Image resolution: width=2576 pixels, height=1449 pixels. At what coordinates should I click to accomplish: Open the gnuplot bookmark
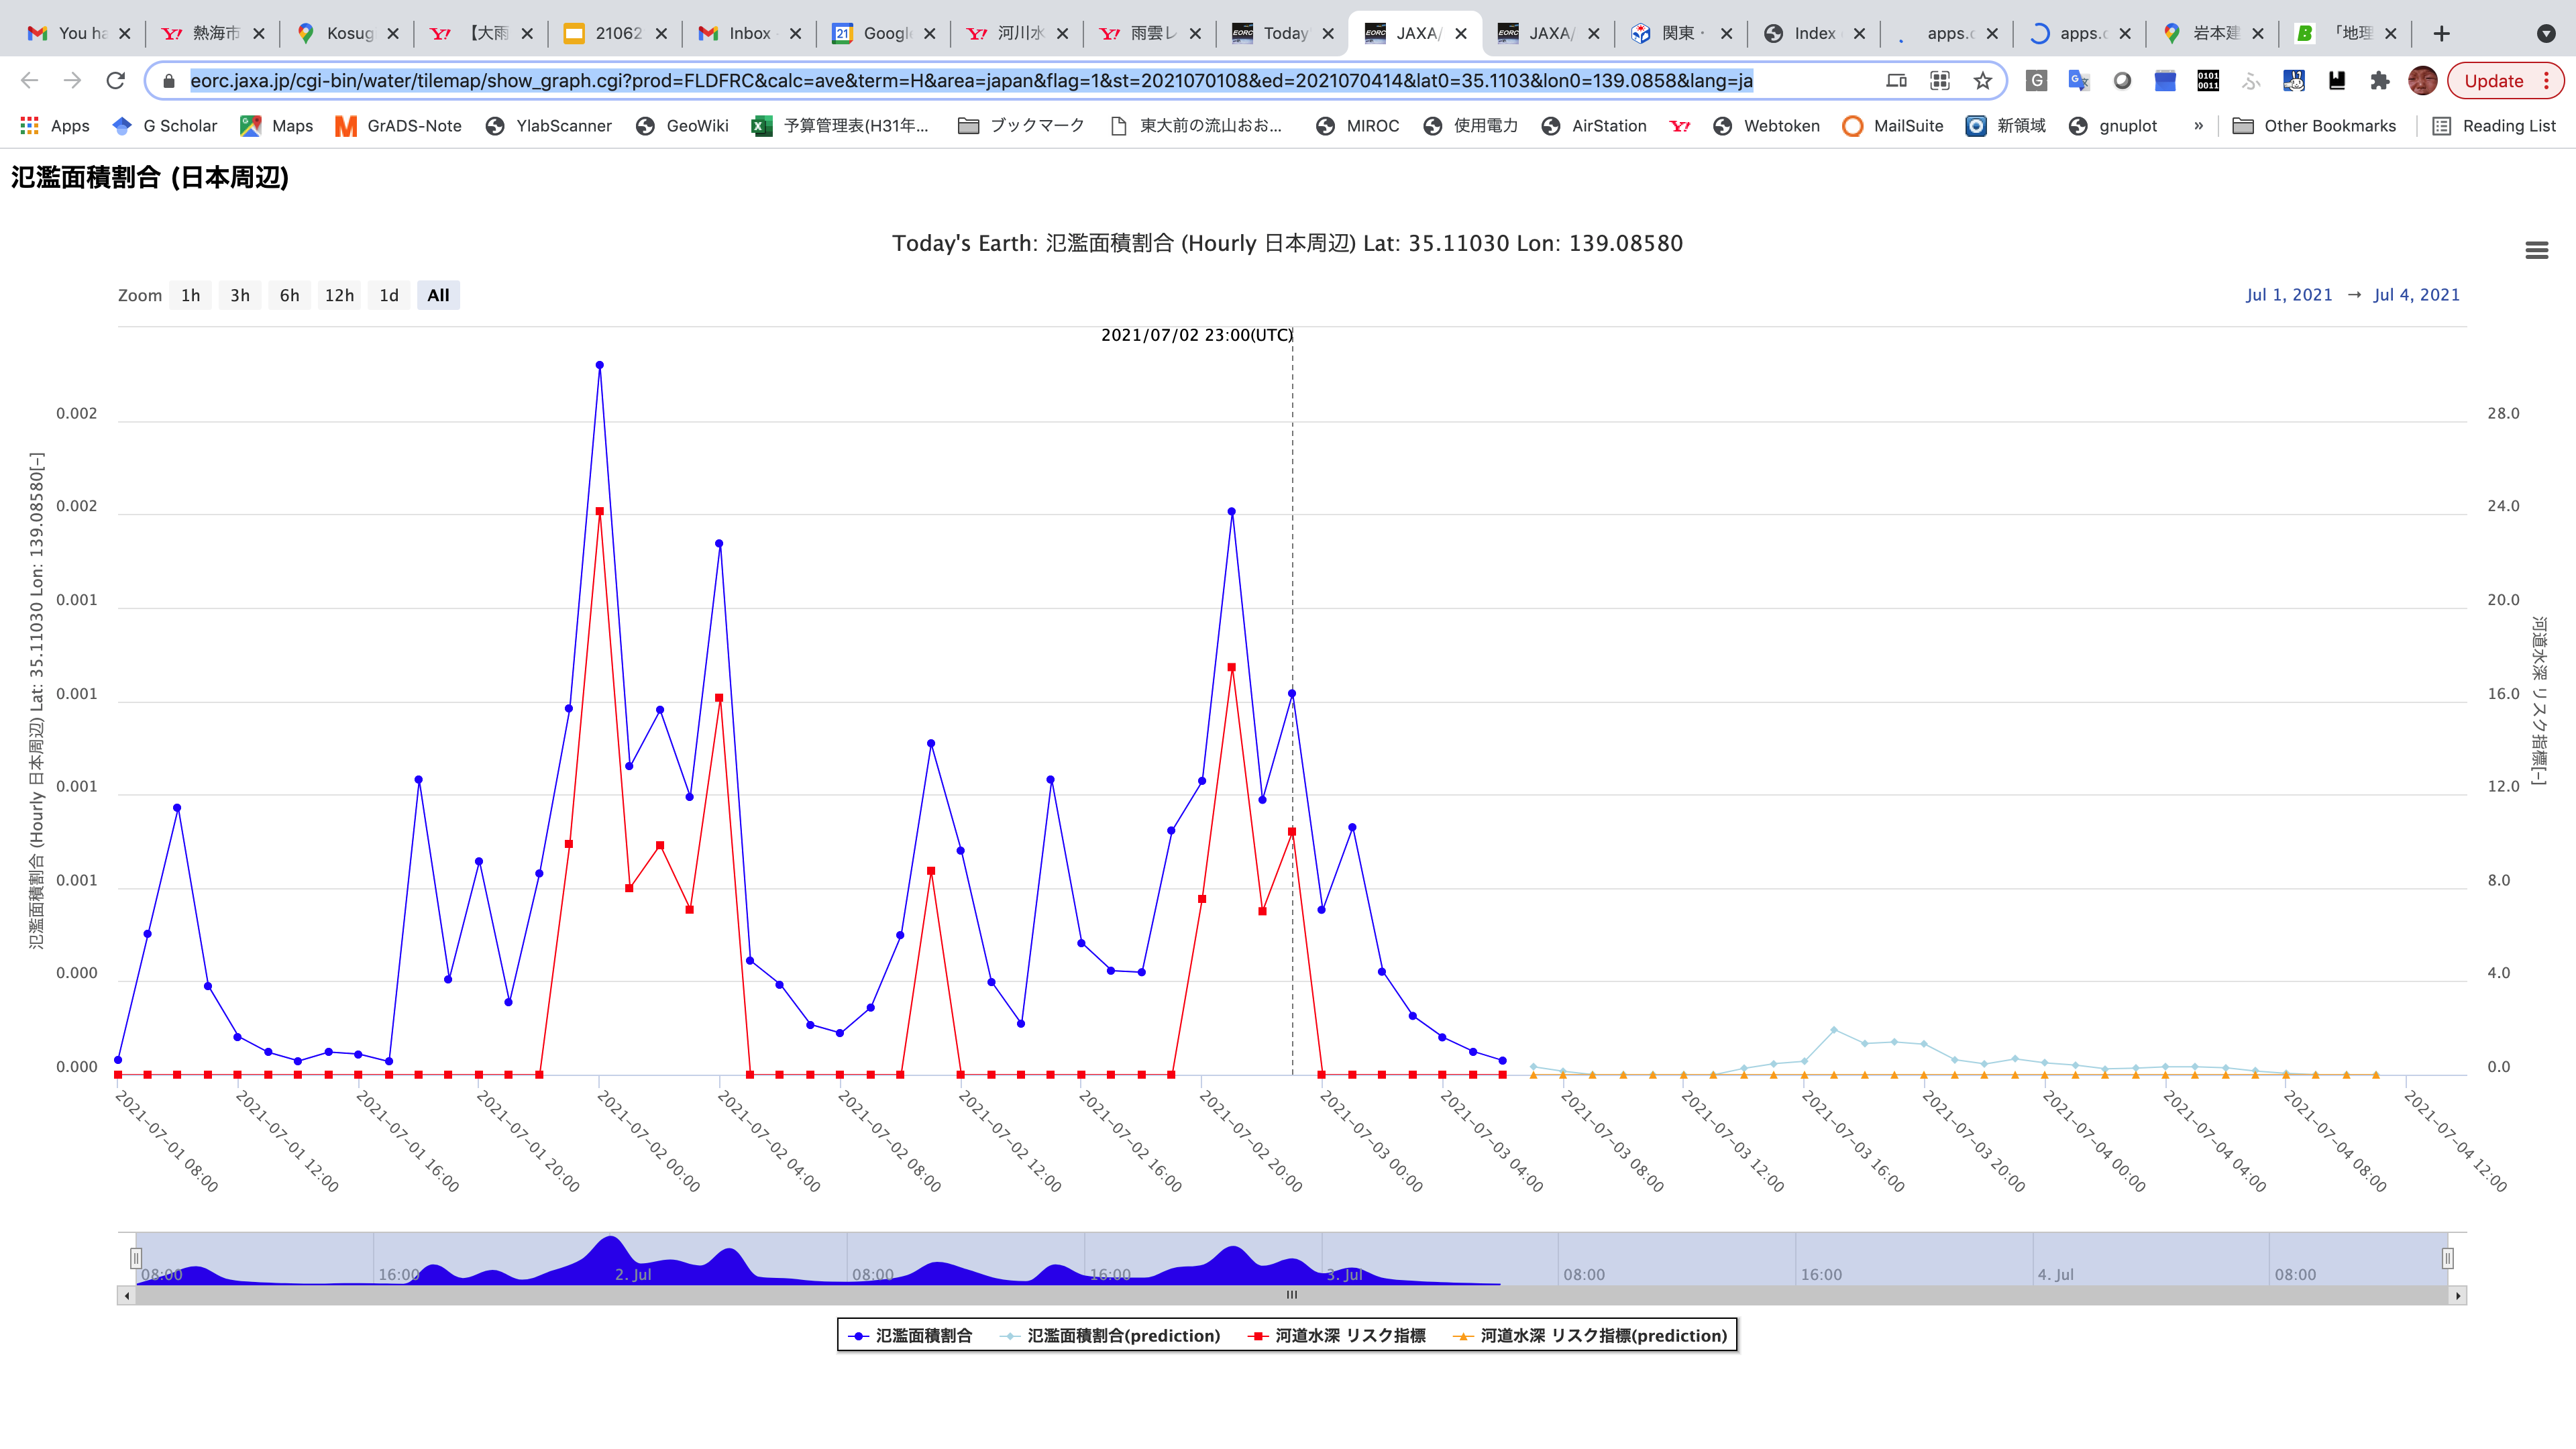click(x=2113, y=126)
